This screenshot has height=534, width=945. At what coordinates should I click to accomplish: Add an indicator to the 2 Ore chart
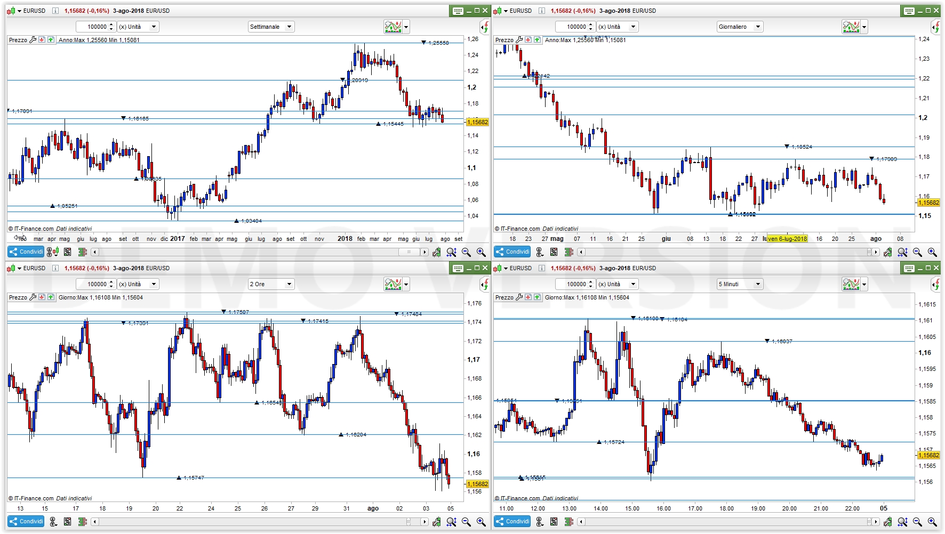[x=393, y=284]
